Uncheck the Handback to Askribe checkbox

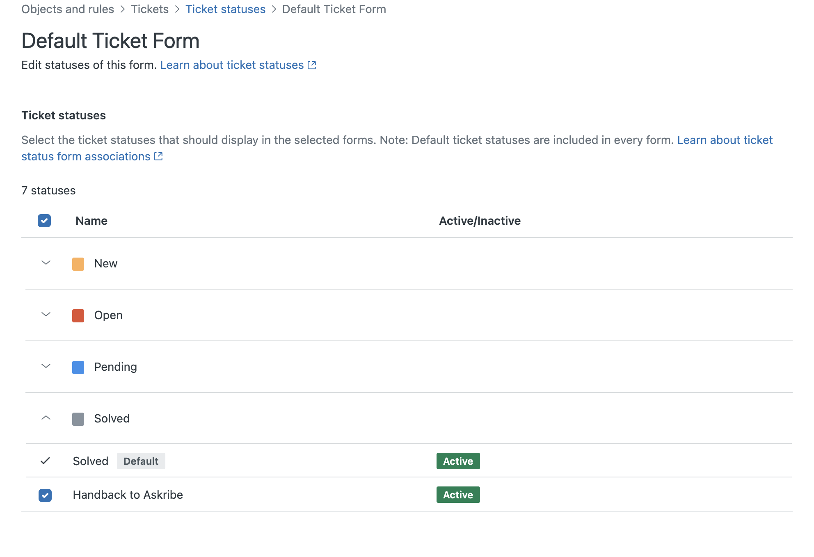click(45, 495)
